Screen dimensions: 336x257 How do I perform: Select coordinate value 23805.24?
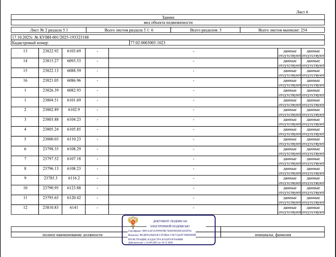[51, 129]
